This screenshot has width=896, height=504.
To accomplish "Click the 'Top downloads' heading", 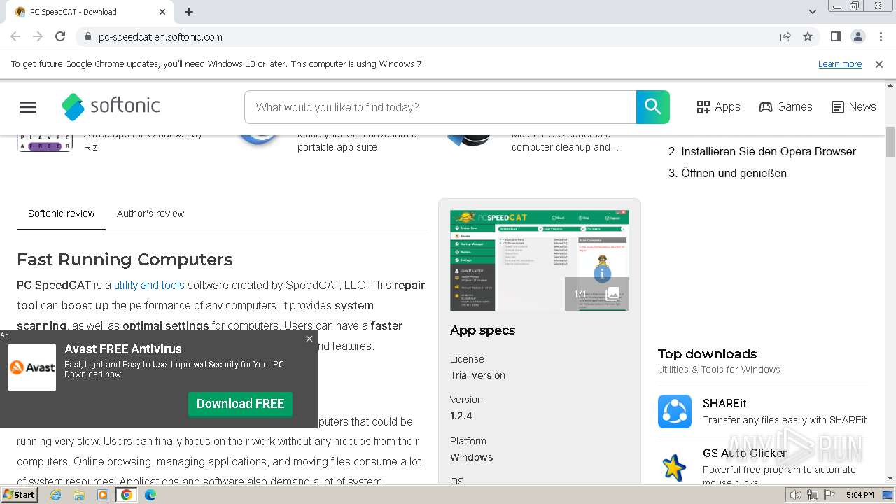I will (707, 354).
